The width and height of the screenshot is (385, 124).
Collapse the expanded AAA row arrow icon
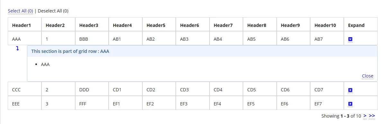350,39
